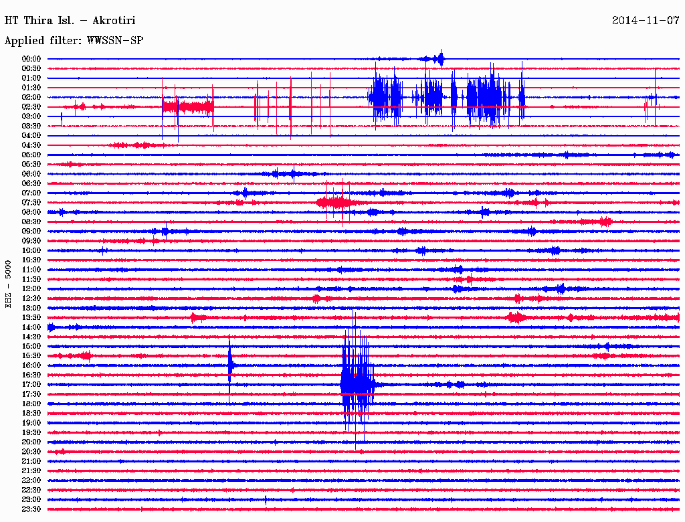Select the 16:30 time label
Image resolution: width=685 pixels, height=522 pixels.
click(31, 375)
